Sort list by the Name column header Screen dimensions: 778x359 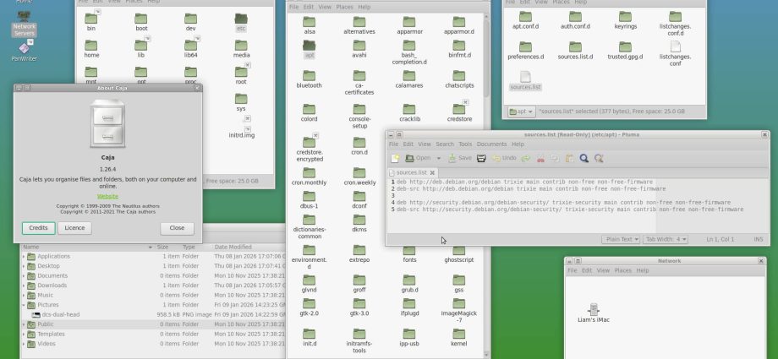click(x=87, y=247)
